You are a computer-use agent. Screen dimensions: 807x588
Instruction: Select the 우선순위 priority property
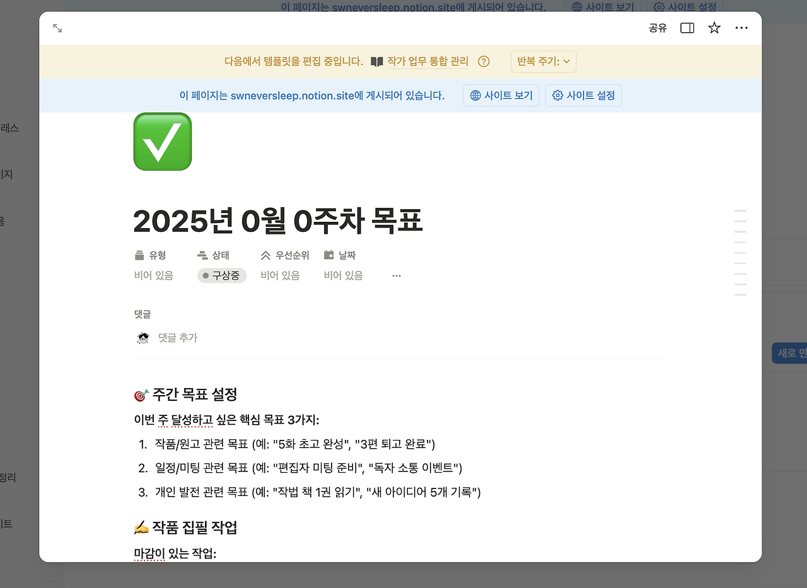pyautogui.click(x=280, y=275)
